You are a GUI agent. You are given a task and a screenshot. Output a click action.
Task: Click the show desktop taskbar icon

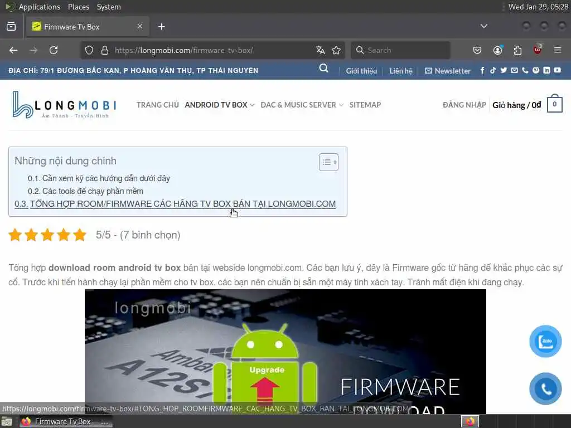[7, 421]
